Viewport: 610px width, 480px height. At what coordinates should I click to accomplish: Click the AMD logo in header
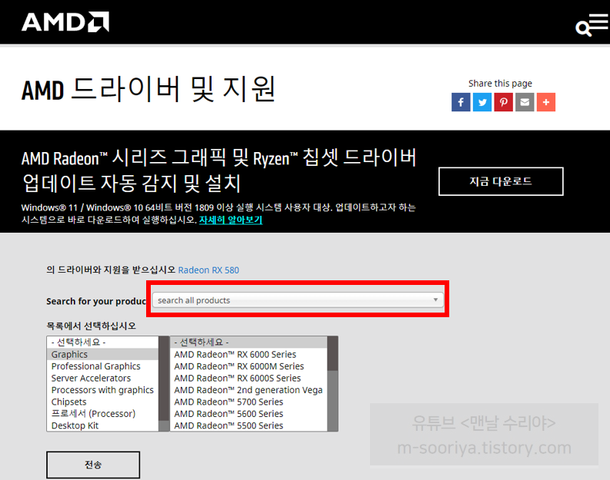pyautogui.click(x=65, y=22)
